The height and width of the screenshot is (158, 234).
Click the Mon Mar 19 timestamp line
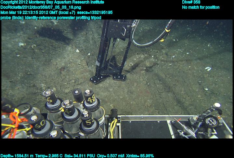pos(56,12)
